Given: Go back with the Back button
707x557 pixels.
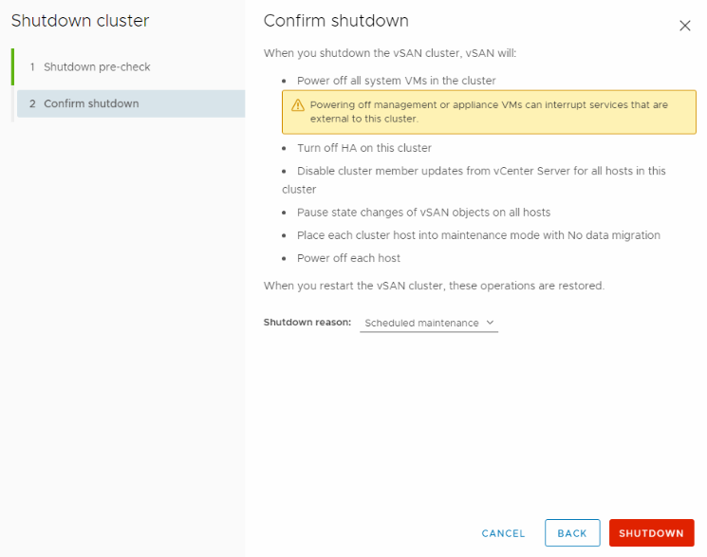Looking at the screenshot, I should pos(571,533).
